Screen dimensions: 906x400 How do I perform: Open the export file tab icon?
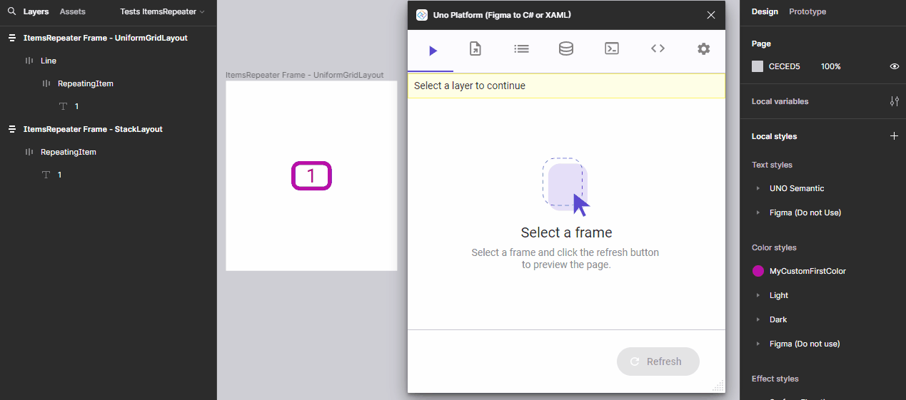[475, 48]
